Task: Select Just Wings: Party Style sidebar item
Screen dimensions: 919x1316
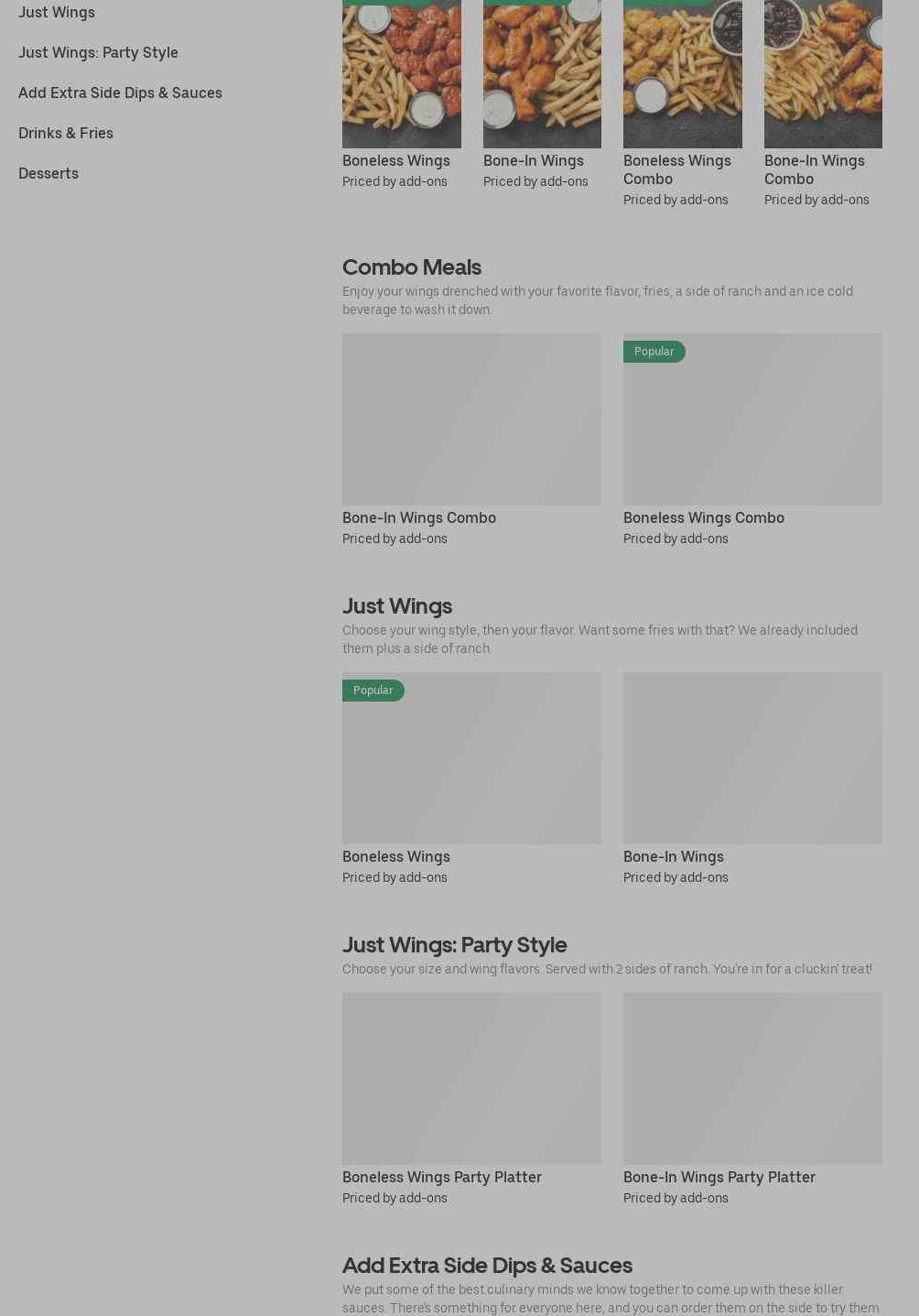Action: (98, 52)
